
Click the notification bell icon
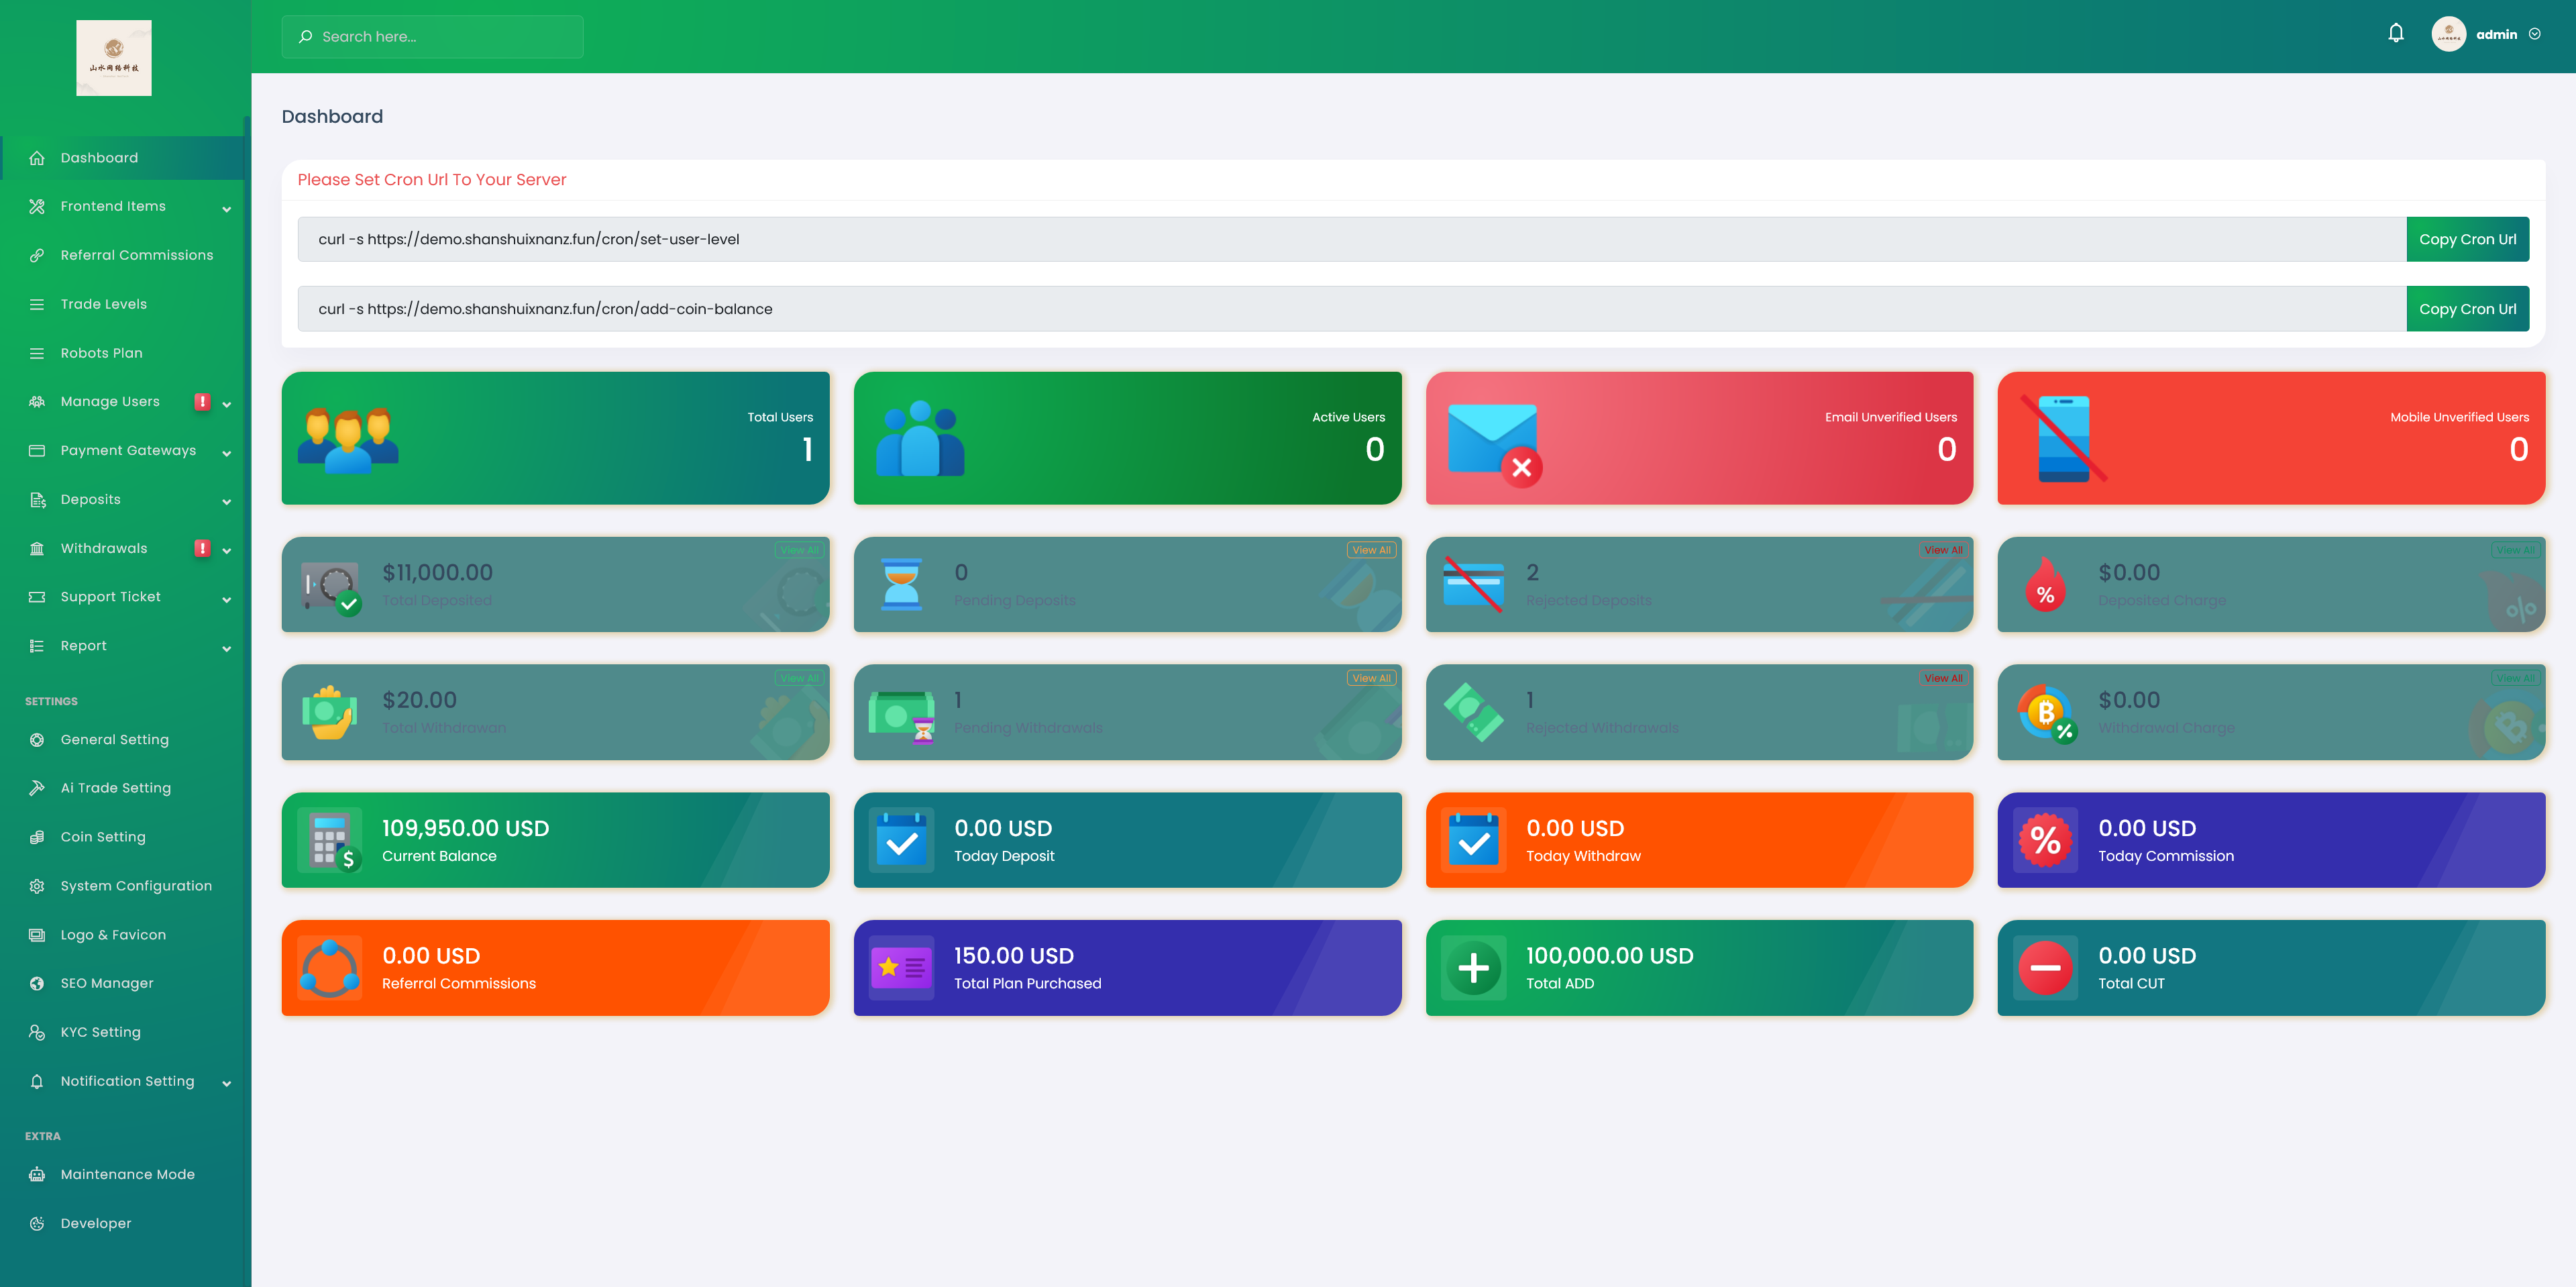[2395, 34]
